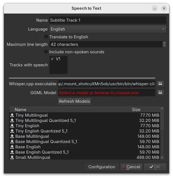The image size is (173, 178).
Task: Enable Translate to English checkbox
Action: tap(46, 37)
